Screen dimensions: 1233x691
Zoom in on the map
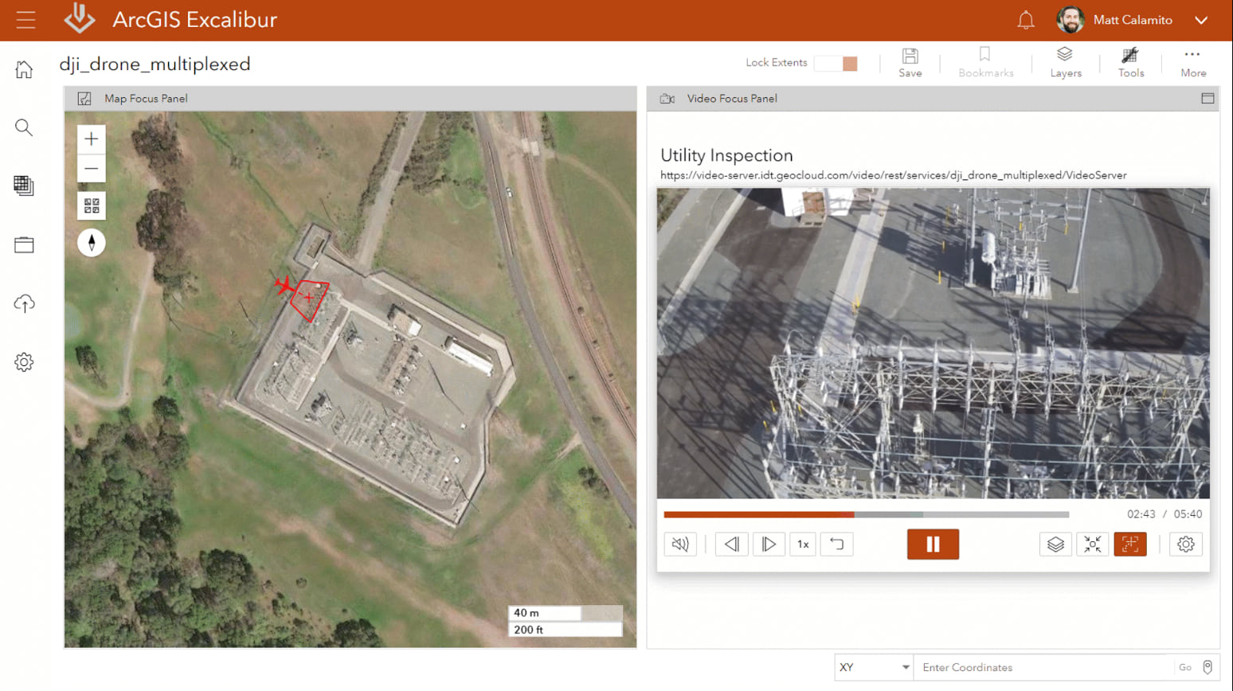coord(92,139)
